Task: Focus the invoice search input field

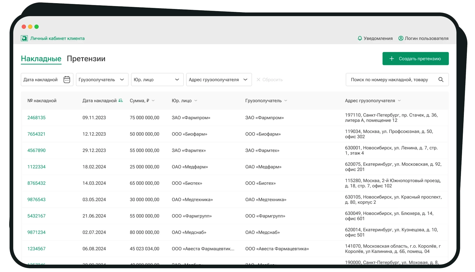Action: (397, 80)
